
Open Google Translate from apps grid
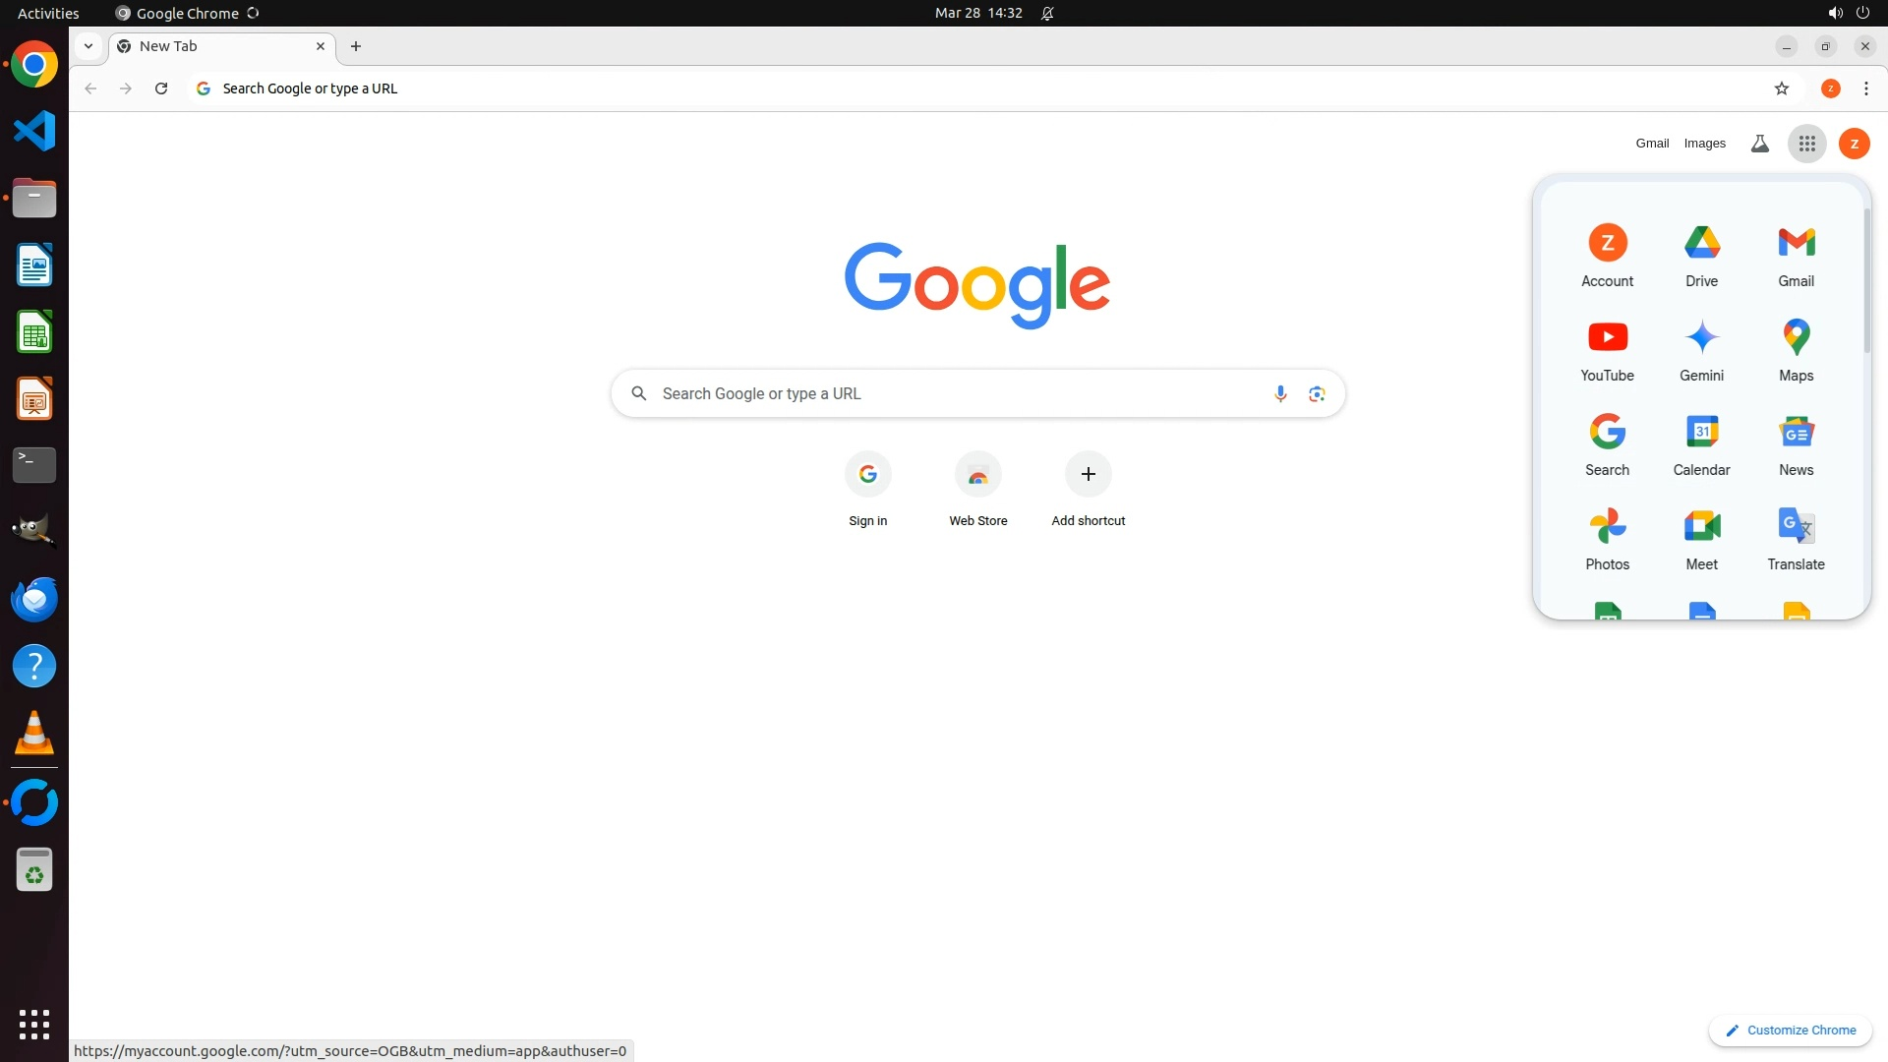tap(1796, 537)
